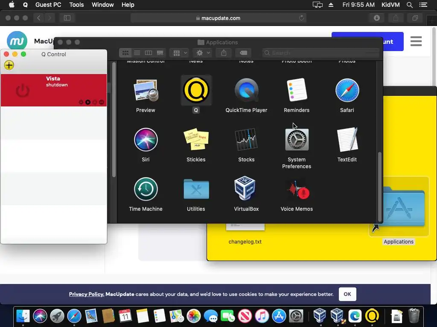
Task: Click the Finder share button
Action: pos(224,53)
